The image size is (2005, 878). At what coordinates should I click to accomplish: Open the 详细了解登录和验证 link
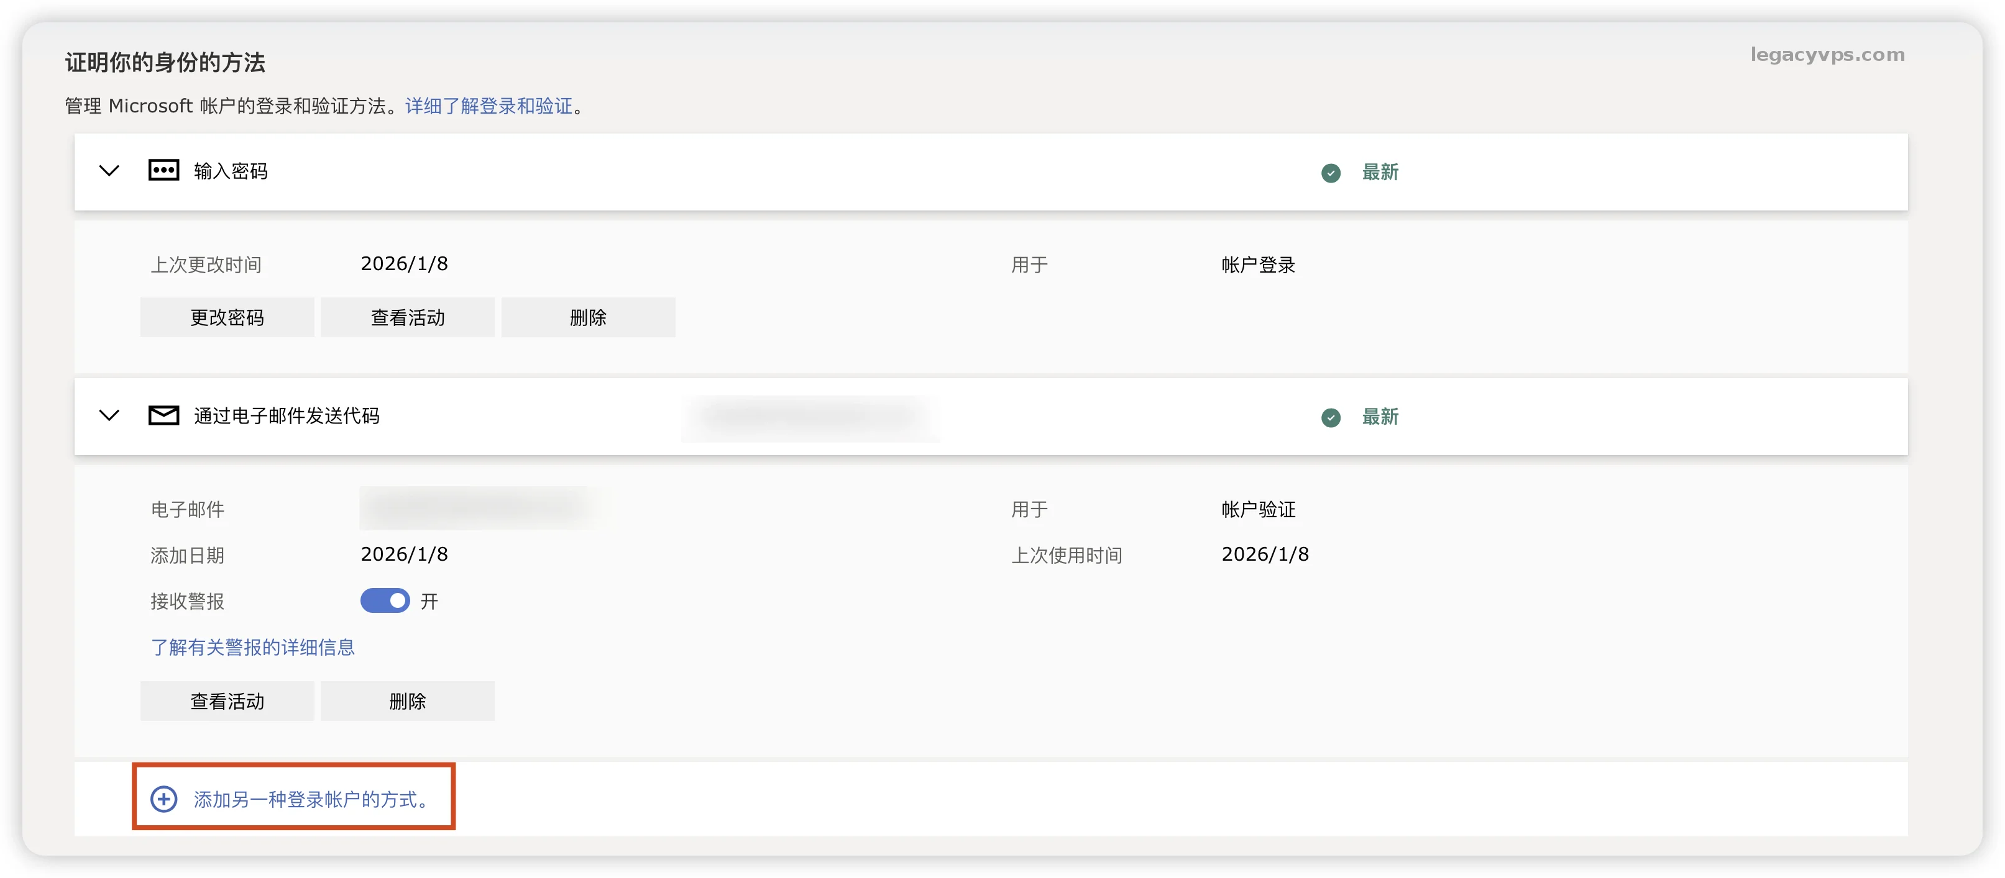tap(489, 106)
